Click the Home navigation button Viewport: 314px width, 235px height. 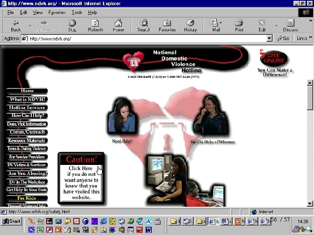click(27, 91)
